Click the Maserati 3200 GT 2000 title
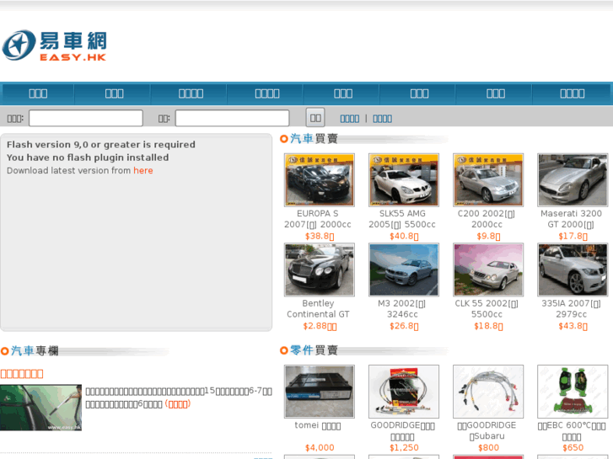Image resolution: width=613 pixels, height=459 pixels. click(571, 219)
